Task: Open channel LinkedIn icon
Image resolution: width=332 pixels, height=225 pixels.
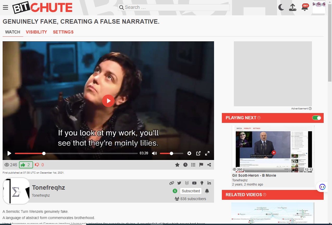Action: point(209,183)
